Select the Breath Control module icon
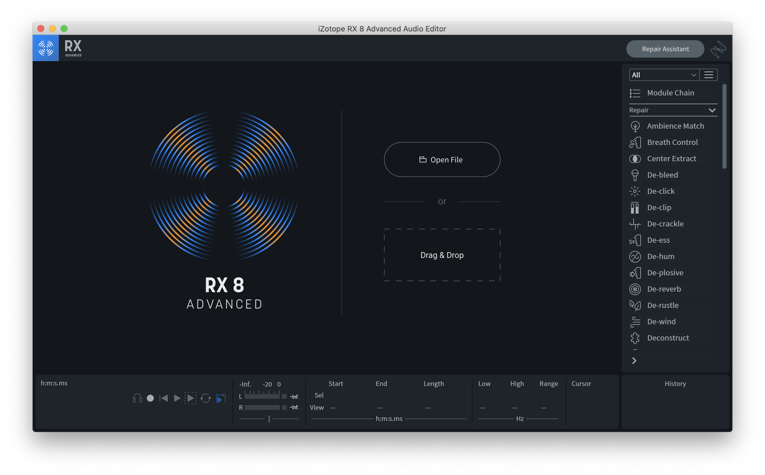This screenshot has width=765, height=475. coord(635,142)
